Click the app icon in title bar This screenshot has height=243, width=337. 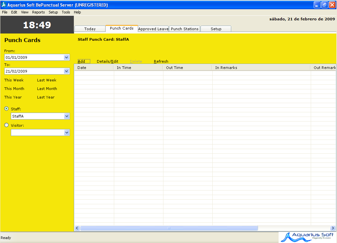[x=3, y=5]
